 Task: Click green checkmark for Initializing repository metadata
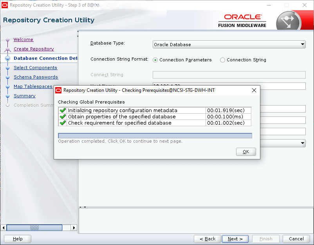click(63, 111)
